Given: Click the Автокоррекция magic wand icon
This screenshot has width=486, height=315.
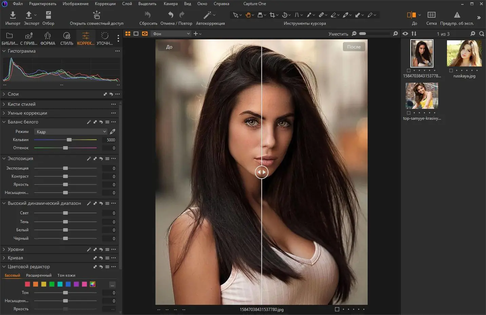Looking at the screenshot, I should tap(207, 15).
